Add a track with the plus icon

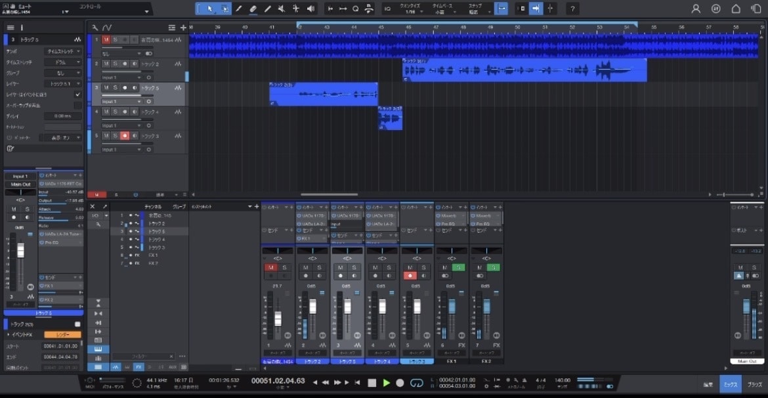click(183, 28)
